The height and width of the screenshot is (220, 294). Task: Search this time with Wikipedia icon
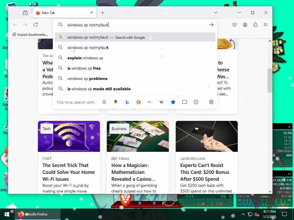pos(161,102)
